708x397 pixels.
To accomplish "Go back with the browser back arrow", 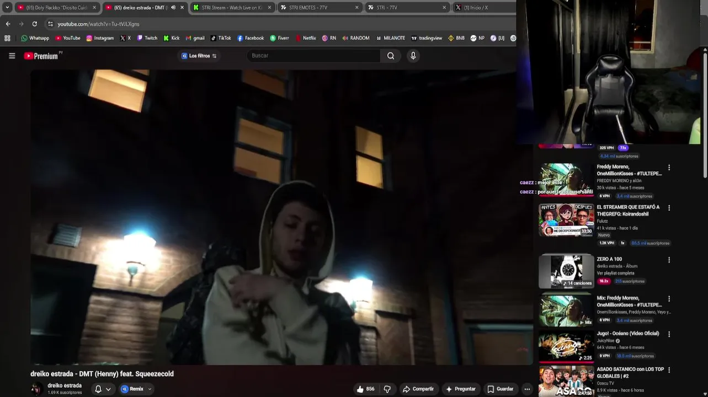I will [x=8, y=24].
